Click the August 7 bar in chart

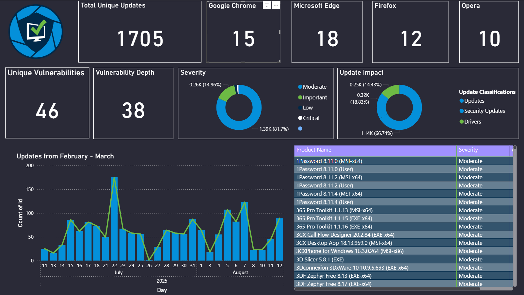(245, 231)
